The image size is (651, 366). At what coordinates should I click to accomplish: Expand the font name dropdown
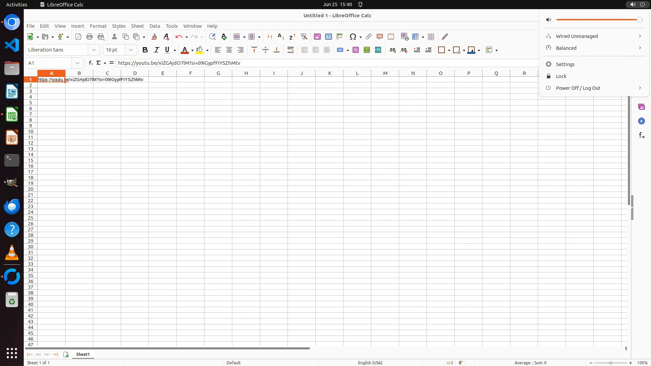[x=94, y=50]
